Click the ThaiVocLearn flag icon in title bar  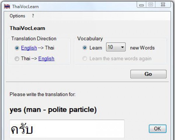point(7,6)
